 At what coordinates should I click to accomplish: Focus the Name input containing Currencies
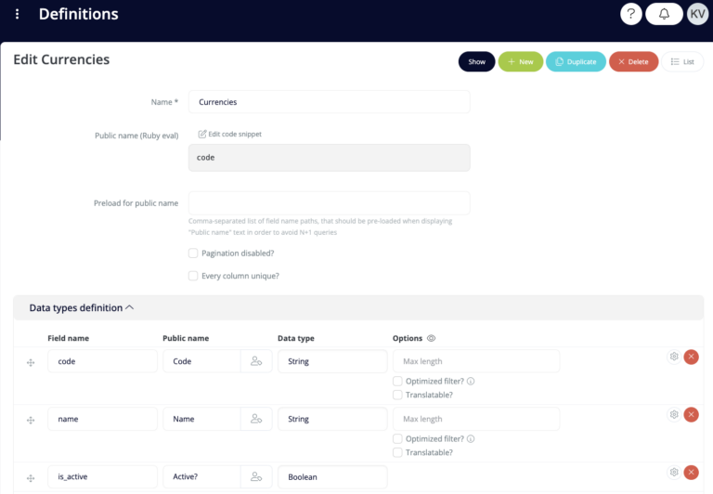point(330,102)
